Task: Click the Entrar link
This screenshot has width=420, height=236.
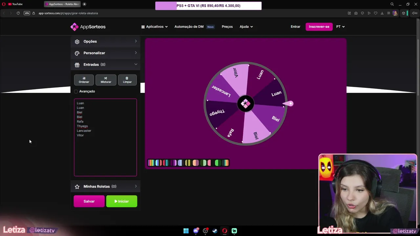Action: (x=295, y=27)
